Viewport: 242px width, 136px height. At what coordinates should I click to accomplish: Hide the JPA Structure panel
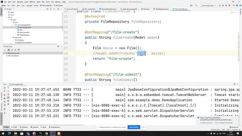(61, 46)
